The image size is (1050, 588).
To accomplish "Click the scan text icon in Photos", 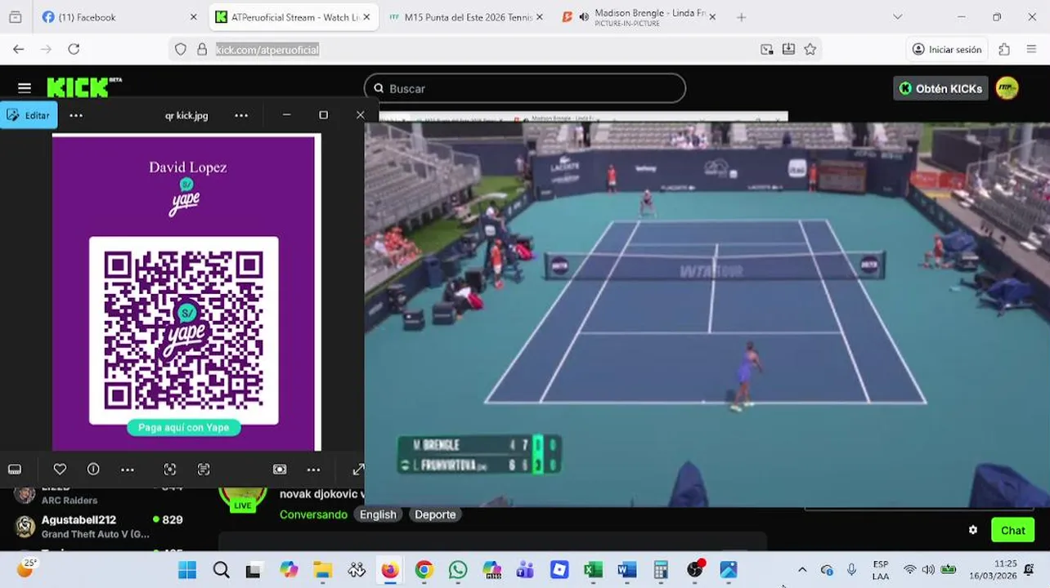I will [204, 469].
